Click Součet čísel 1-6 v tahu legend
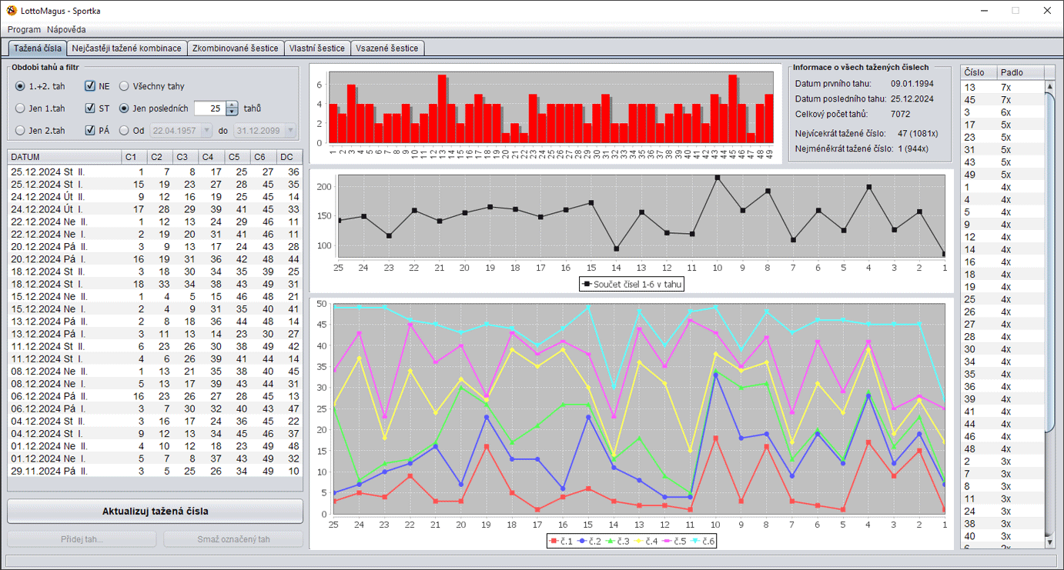Image resolution: width=1064 pixels, height=570 pixels. 631,284
